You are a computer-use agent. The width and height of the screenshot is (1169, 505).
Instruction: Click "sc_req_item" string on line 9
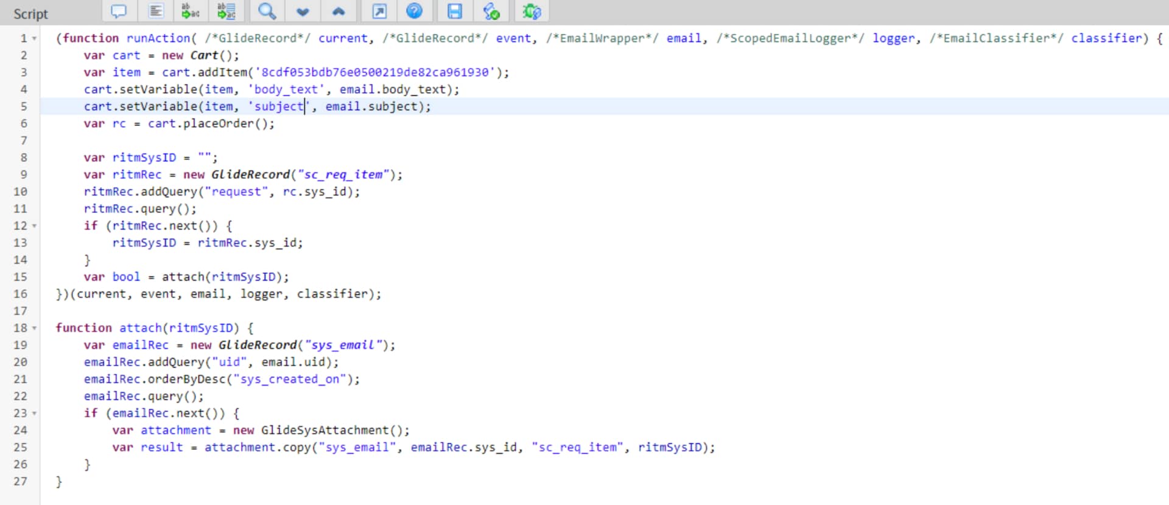coord(343,175)
